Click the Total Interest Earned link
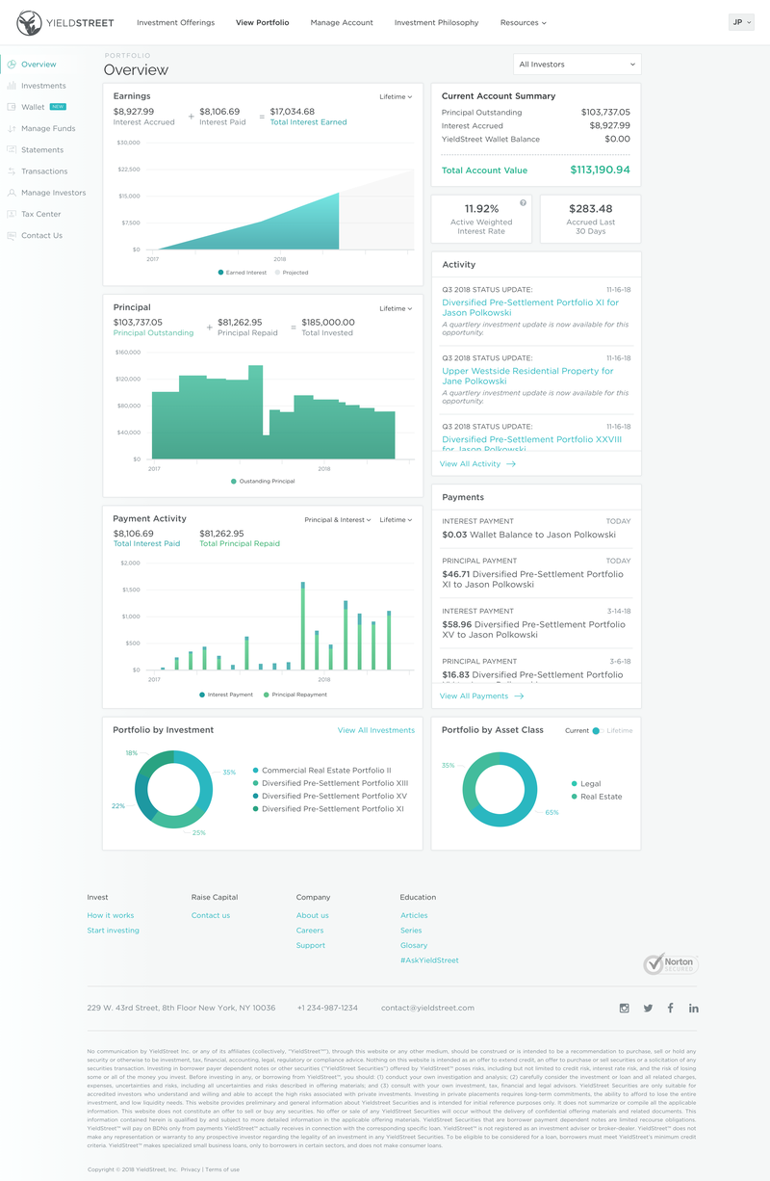This screenshot has width=770, height=1181. (308, 122)
